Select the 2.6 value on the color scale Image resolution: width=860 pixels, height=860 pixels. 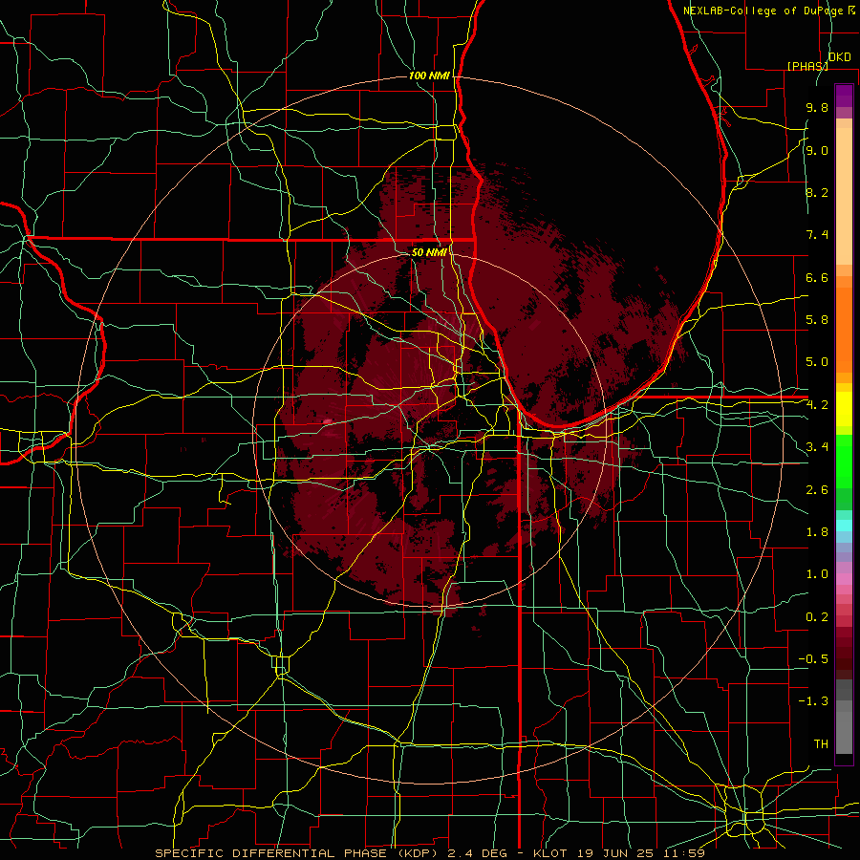(817, 490)
